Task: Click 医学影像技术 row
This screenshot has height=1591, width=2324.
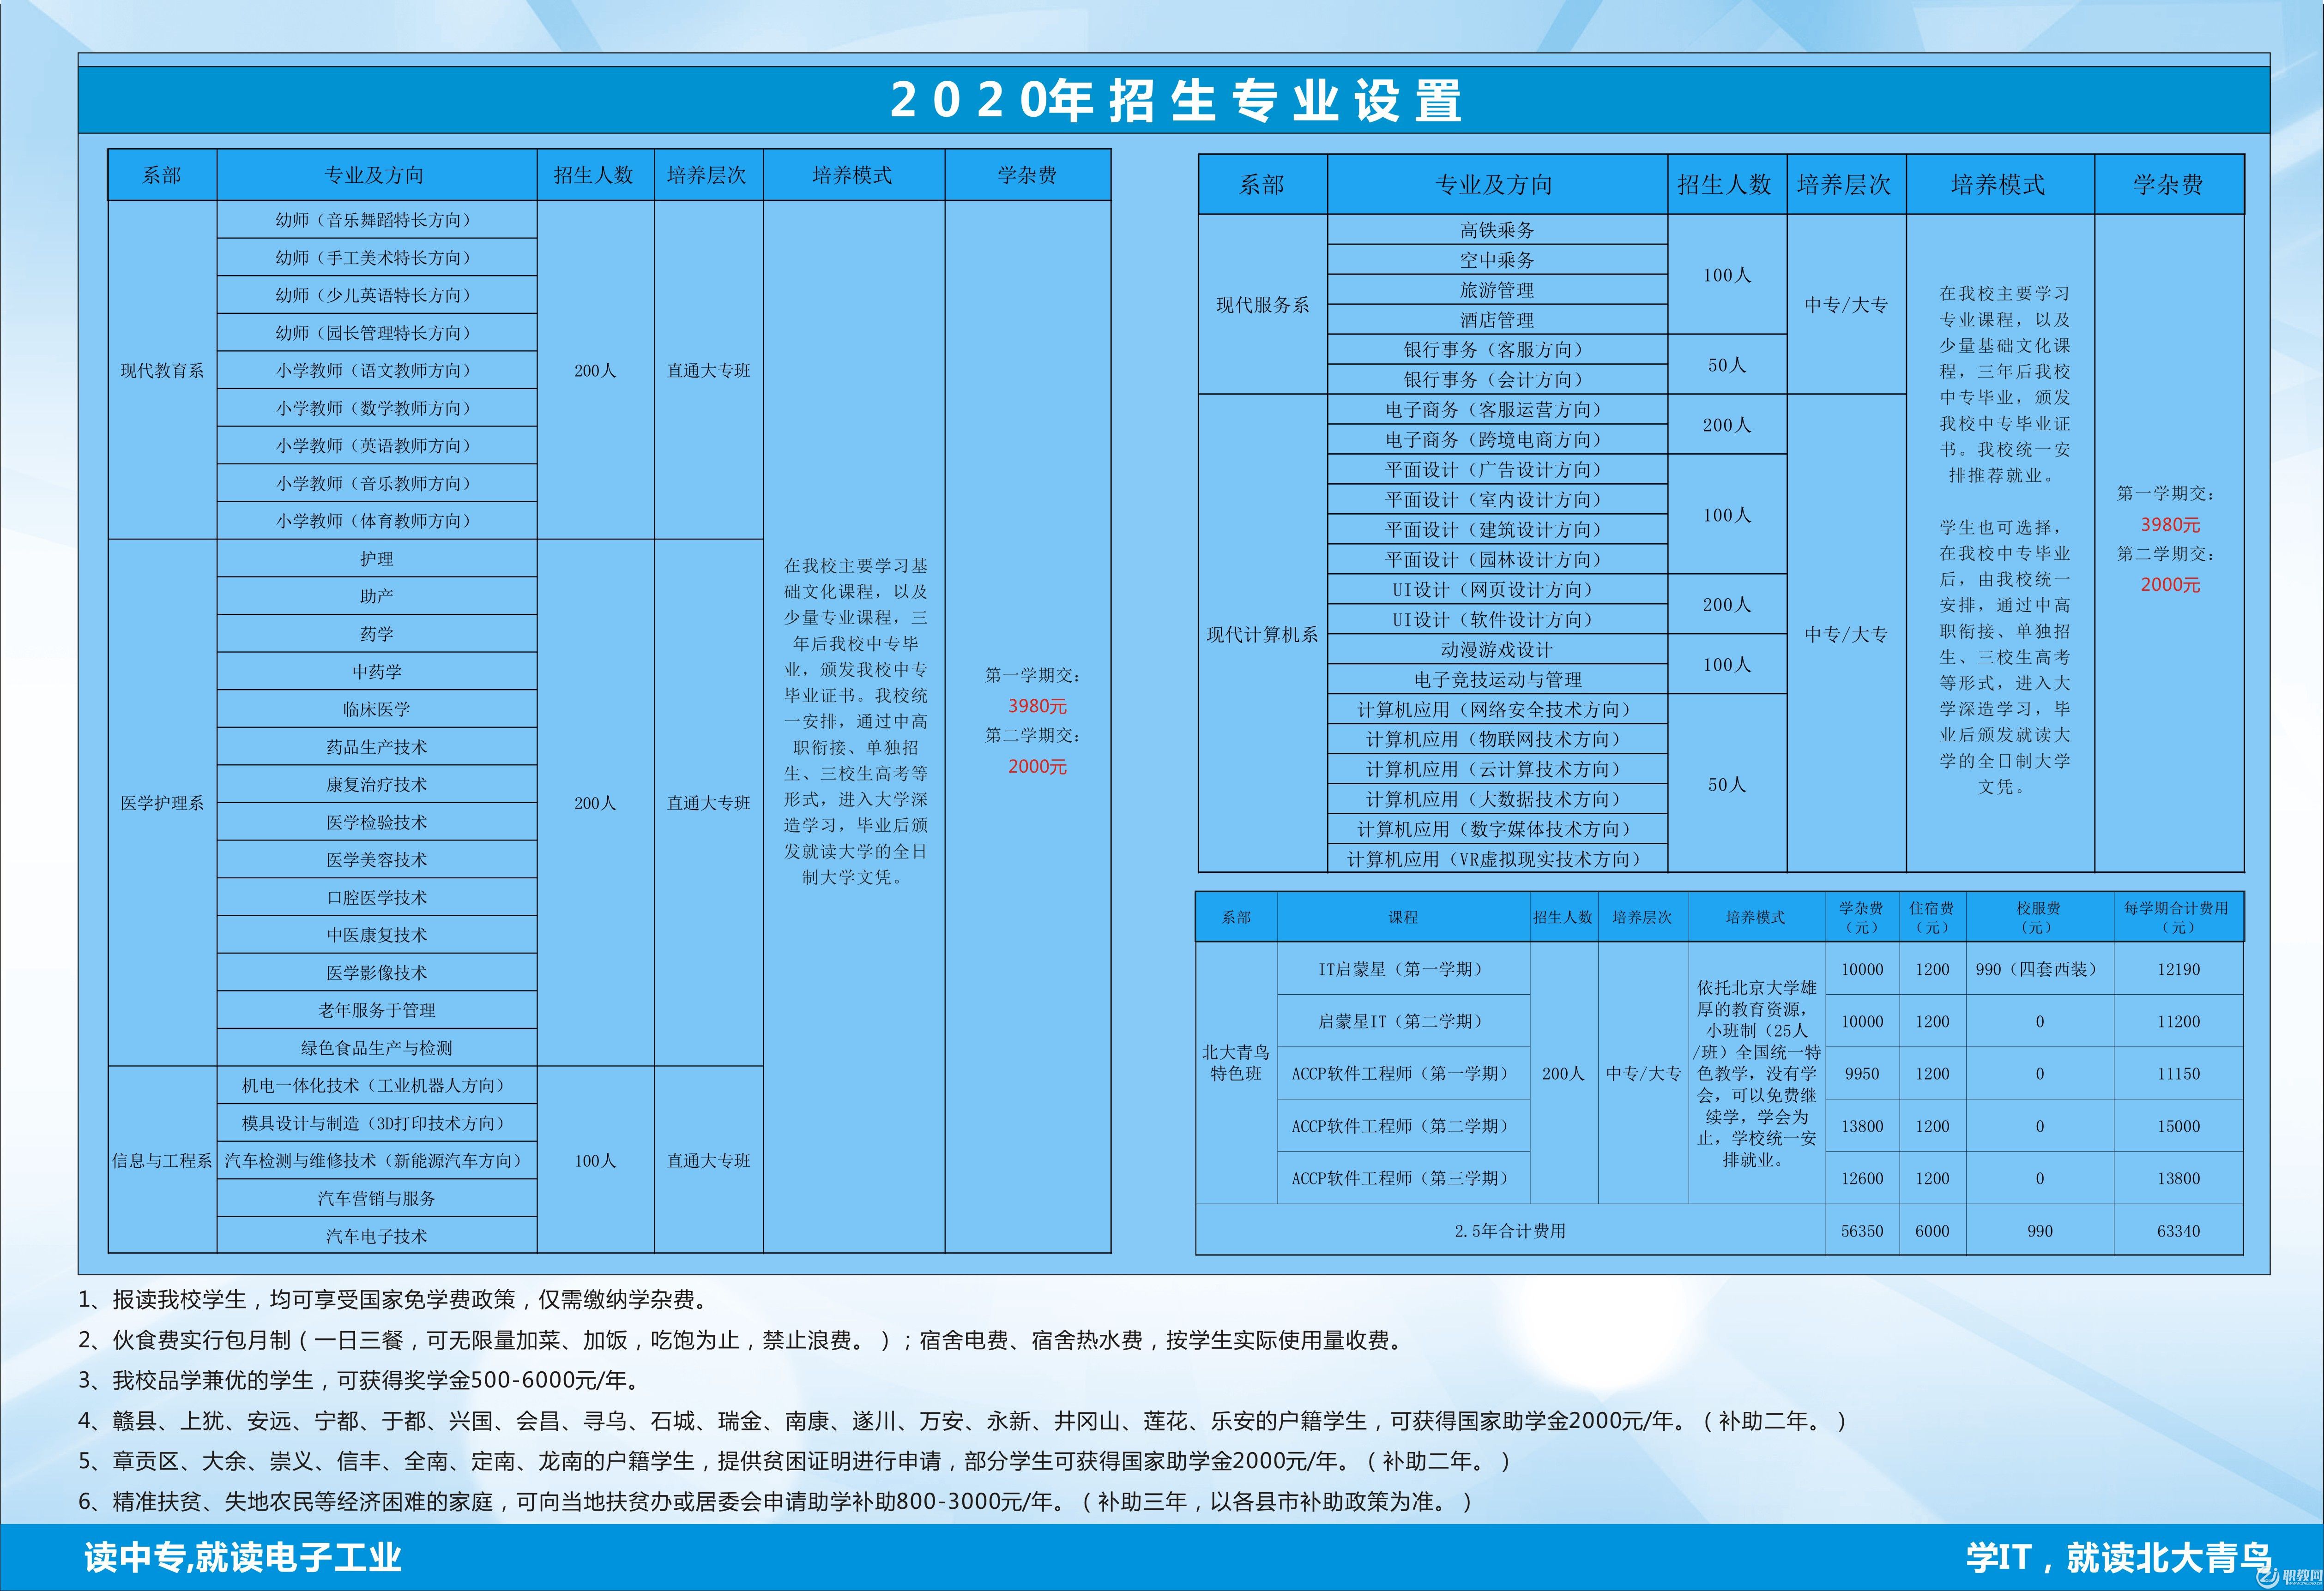Action: tap(377, 973)
